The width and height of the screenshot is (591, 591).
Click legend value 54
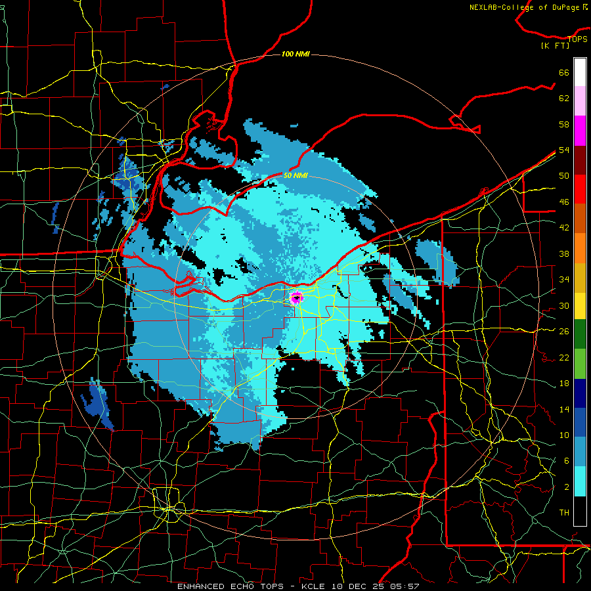click(564, 150)
